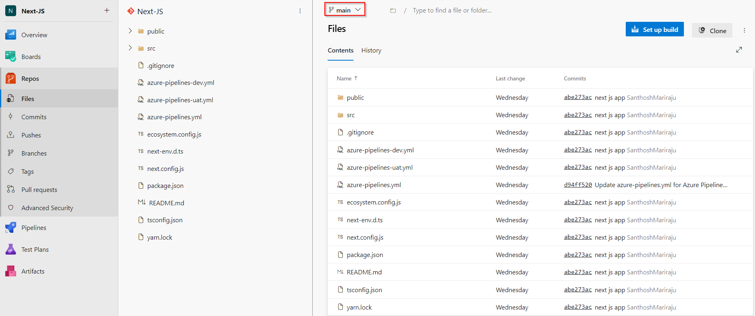Viewport: 755px width, 316px height.
Task: Click the Files icon in sidebar
Action: 11,99
